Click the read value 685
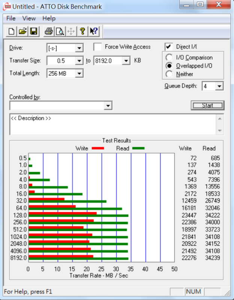The width and height of the screenshot is (234, 300). (x=215, y=158)
